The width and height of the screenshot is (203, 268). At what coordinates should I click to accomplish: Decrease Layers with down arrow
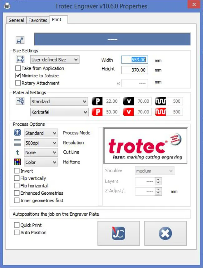coord(158,183)
